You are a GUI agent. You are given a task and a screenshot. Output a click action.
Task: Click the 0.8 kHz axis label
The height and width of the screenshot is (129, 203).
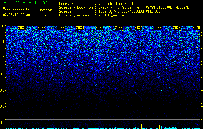pos(3,90)
